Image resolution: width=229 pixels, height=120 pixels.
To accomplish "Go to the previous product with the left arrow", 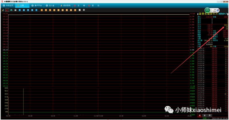I will coord(198,14).
